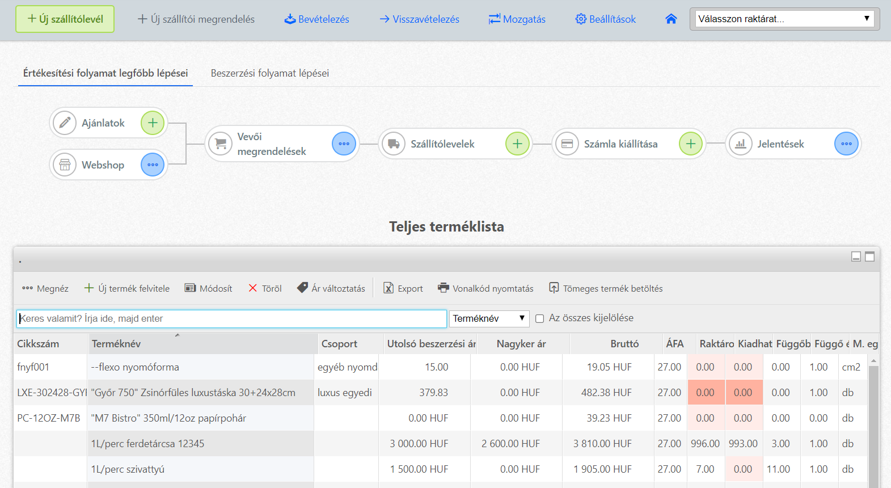891x488 pixels.
Task: Click '1L/perc szivattyú' product name
Action: (128, 469)
